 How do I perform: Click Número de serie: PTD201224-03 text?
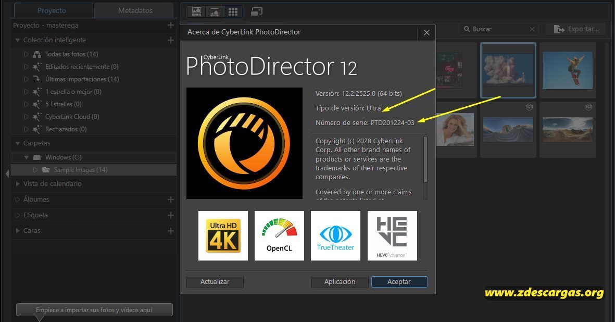click(x=365, y=123)
